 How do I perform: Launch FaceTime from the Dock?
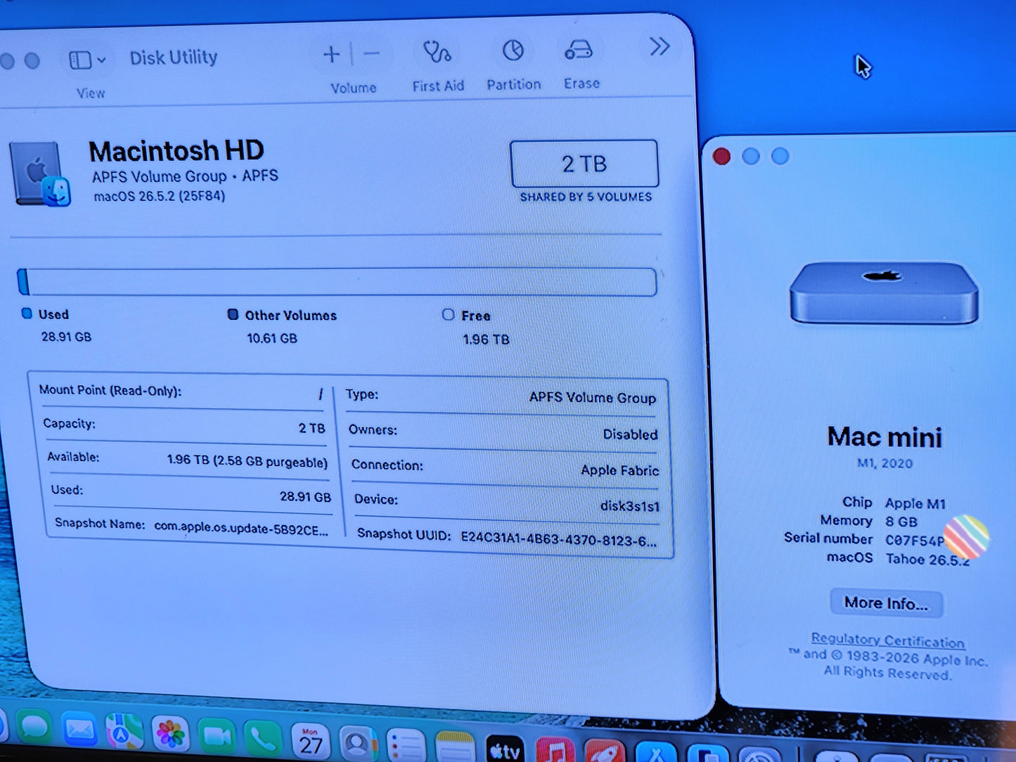[217, 737]
